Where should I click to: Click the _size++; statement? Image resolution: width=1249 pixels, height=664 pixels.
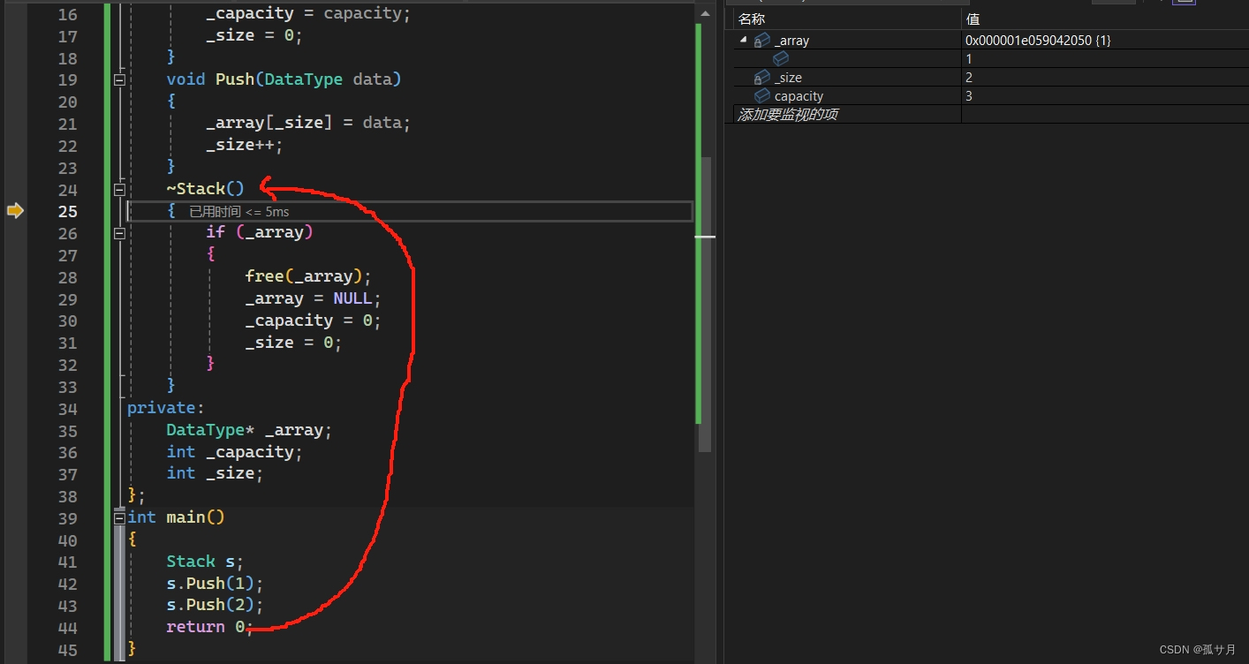(245, 146)
